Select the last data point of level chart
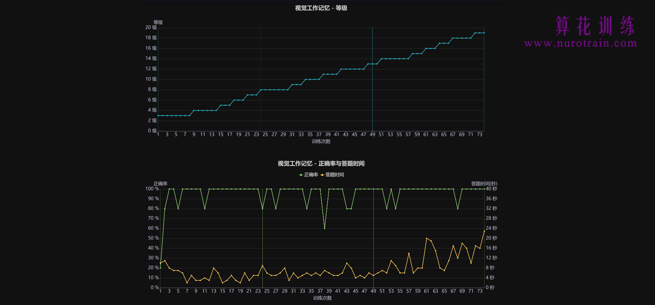Viewport: 655px width, 305px height. coord(484,33)
